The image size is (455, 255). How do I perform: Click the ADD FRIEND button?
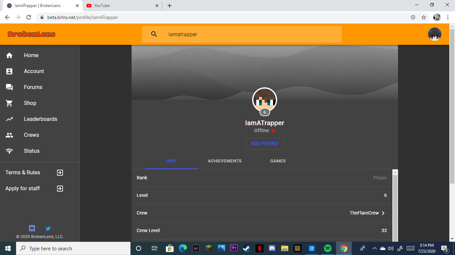(264, 144)
